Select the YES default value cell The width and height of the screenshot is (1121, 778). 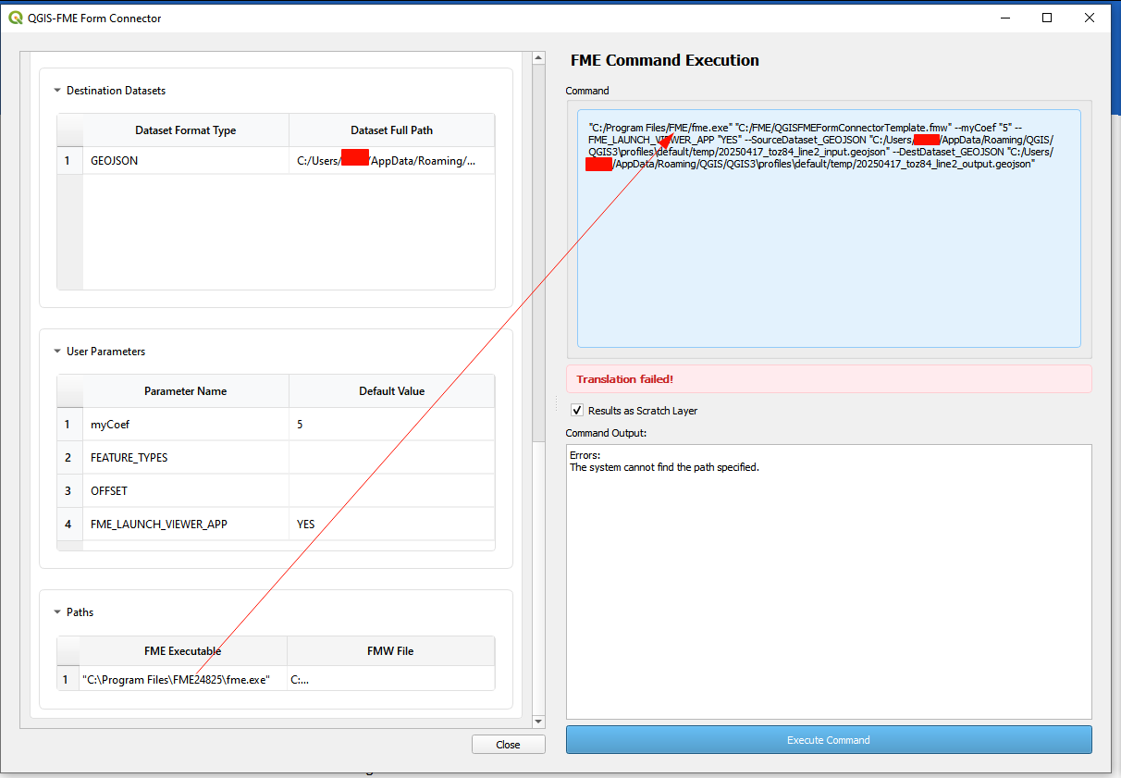pos(391,525)
